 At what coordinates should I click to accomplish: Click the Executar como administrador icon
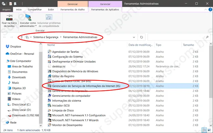(x=29, y=17)
